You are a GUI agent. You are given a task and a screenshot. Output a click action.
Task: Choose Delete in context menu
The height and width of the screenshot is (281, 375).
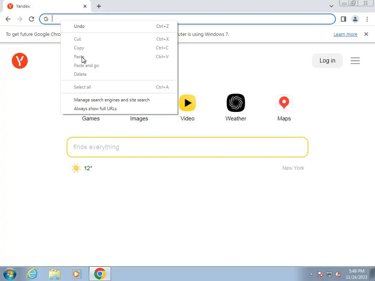(119, 74)
